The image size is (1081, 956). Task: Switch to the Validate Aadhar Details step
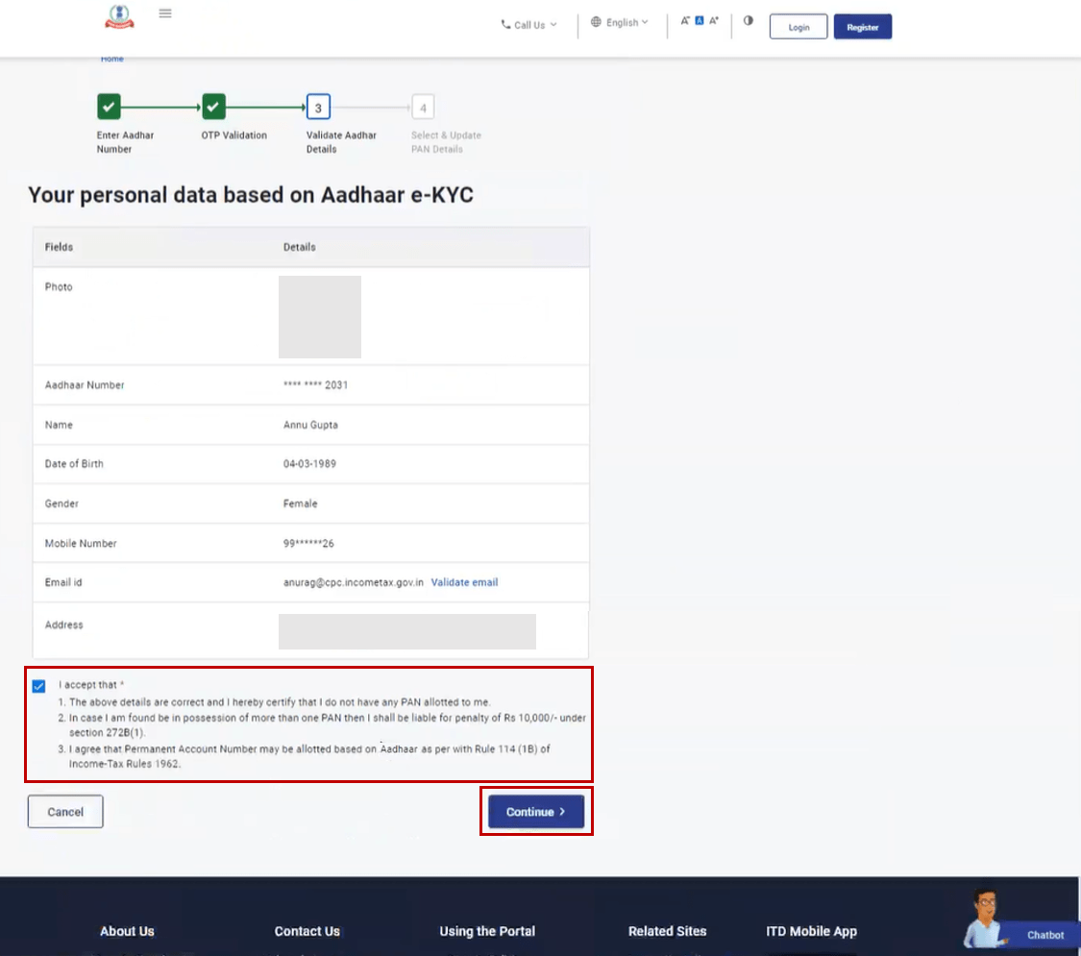(318, 107)
